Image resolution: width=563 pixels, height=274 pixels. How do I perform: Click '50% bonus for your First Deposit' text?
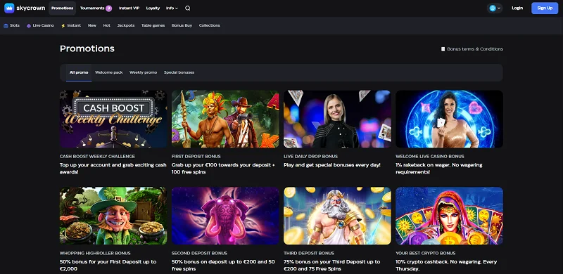[108, 265]
